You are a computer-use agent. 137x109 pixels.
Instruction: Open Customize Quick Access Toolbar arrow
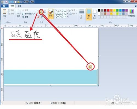click(21, 2)
